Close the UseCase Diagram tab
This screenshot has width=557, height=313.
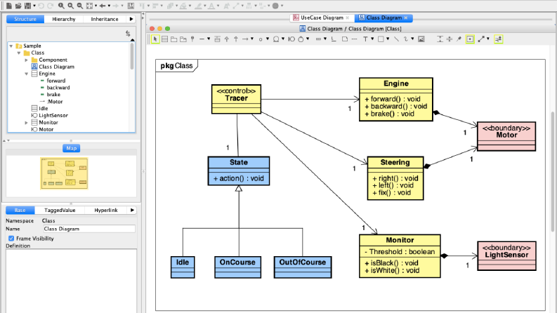[348, 18]
